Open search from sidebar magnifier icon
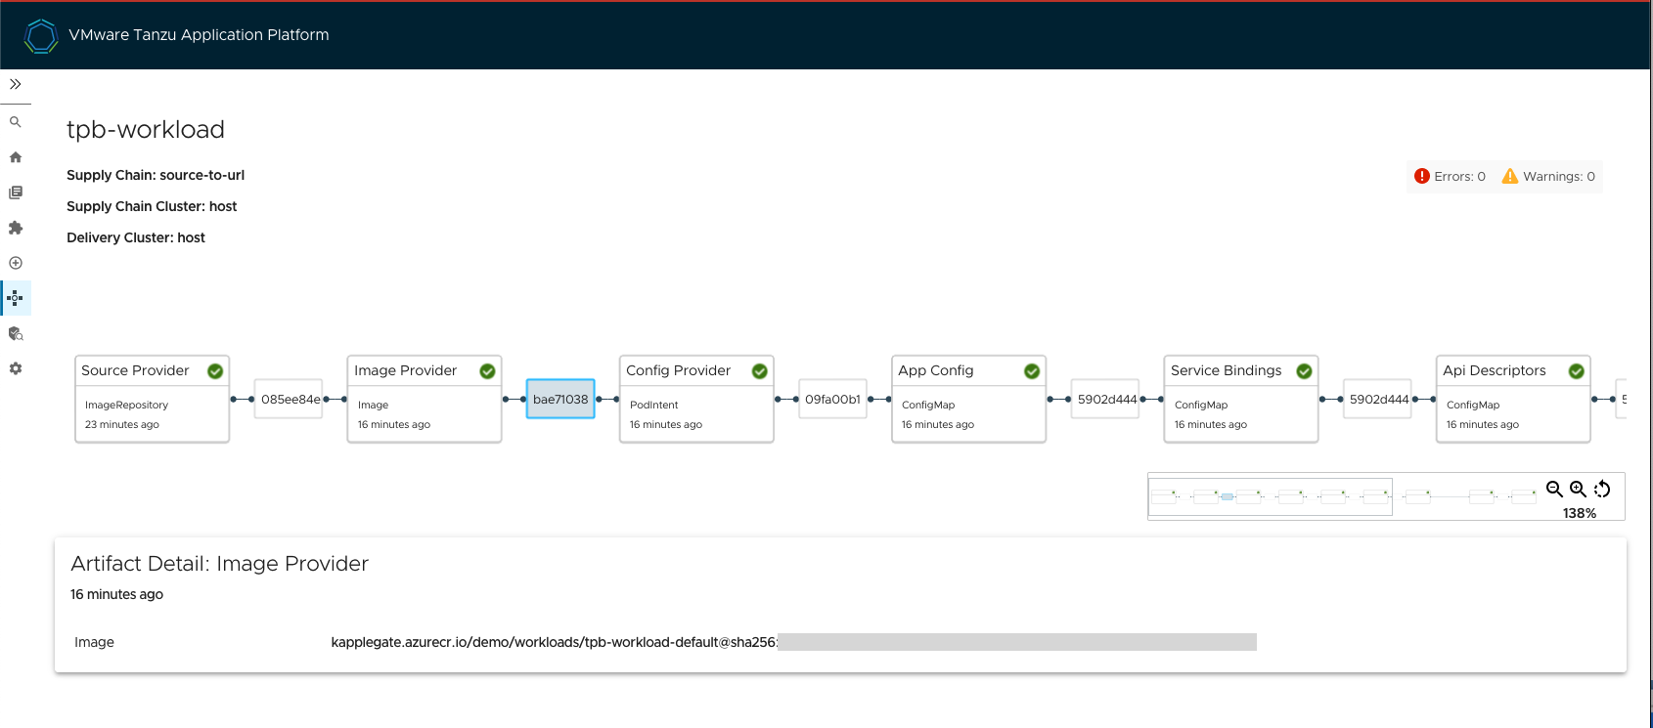This screenshot has height=728, width=1653. [x=16, y=122]
